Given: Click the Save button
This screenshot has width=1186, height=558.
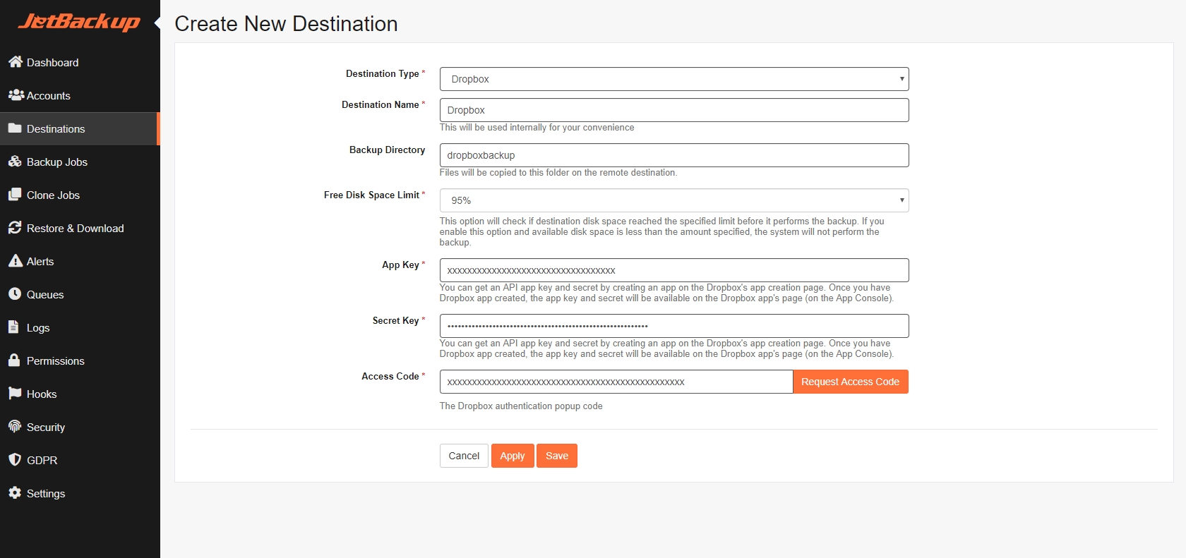Looking at the screenshot, I should point(557,456).
